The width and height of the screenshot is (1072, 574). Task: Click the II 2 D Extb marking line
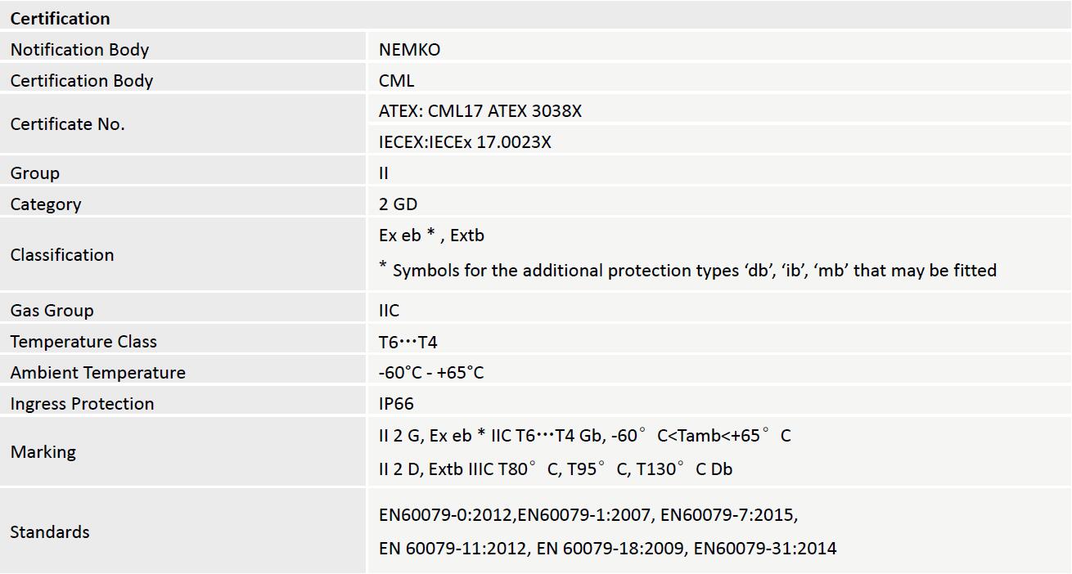555,469
